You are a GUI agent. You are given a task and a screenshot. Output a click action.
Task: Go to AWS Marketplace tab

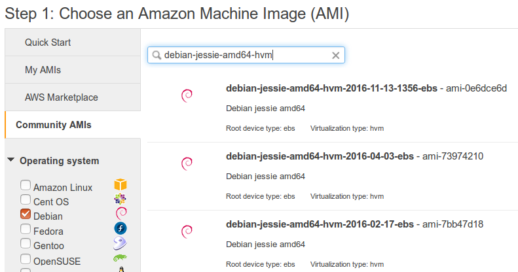(62, 97)
